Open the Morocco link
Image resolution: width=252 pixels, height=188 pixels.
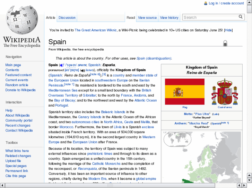click(x=66, y=127)
